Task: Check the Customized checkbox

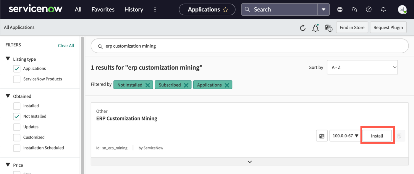Action: pyautogui.click(x=17, y=138)
